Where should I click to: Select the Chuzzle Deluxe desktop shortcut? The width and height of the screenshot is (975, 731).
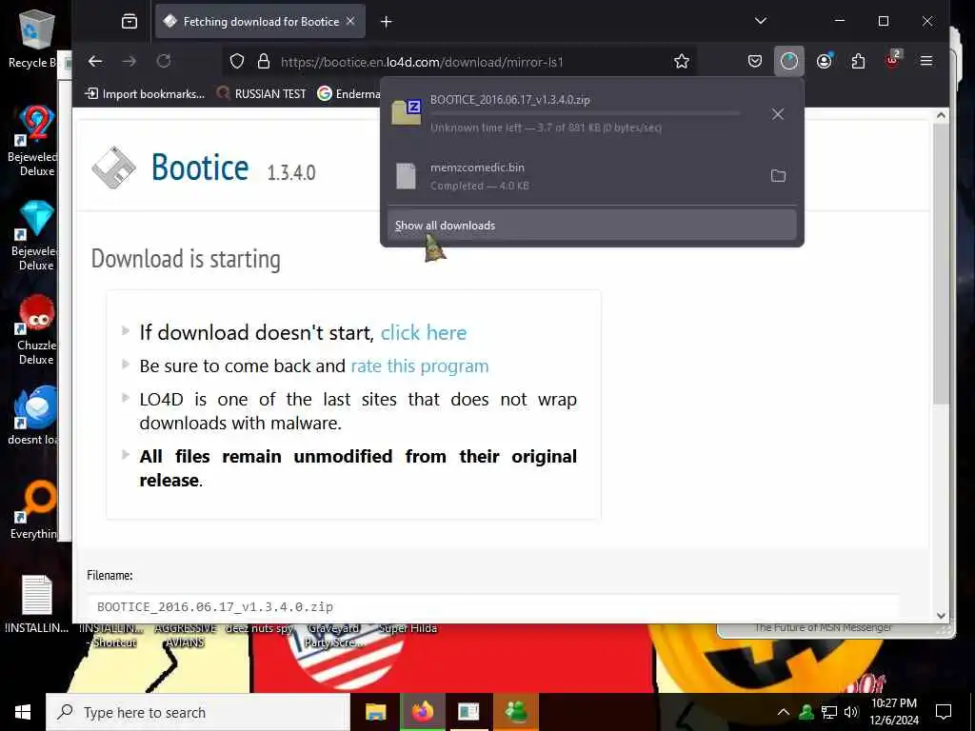click(x=36, y=330)
